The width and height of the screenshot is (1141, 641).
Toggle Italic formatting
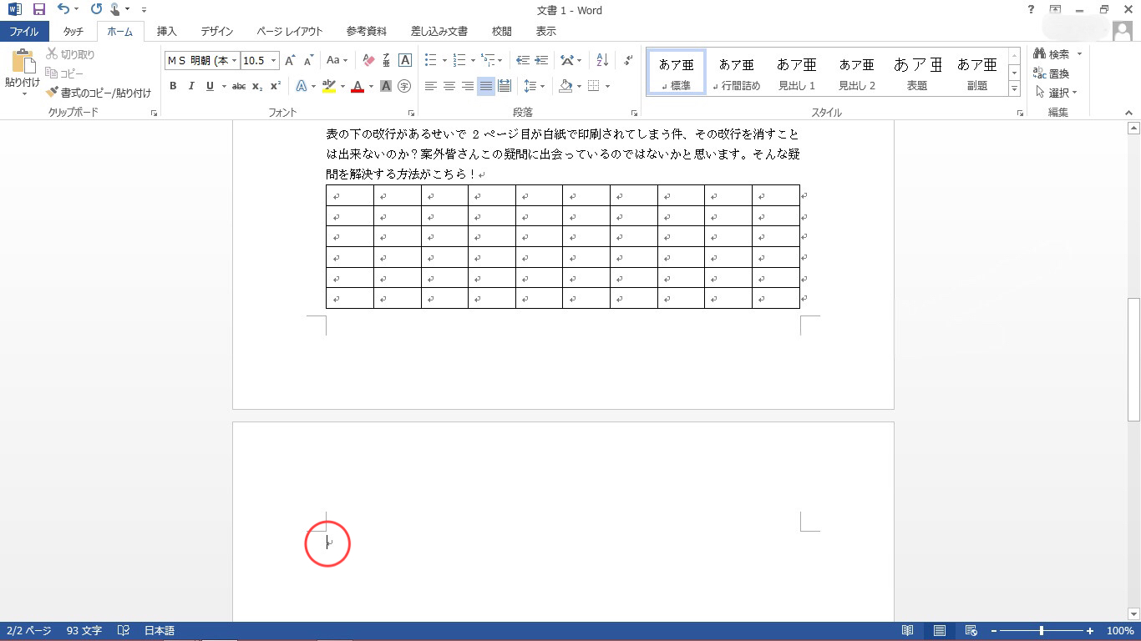(191, 86)
